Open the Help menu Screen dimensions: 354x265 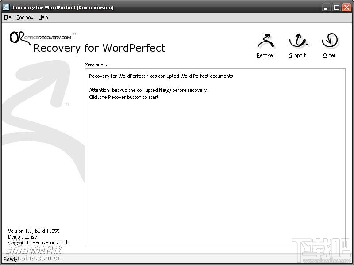43,17
